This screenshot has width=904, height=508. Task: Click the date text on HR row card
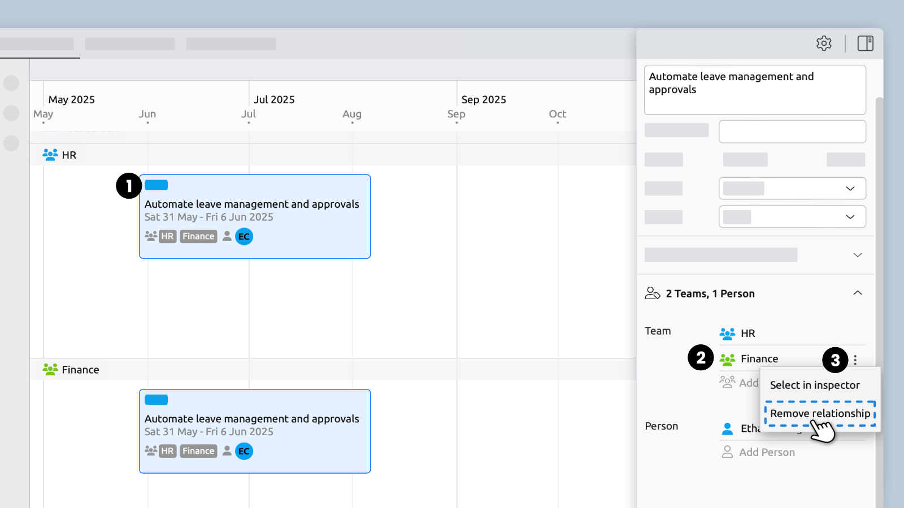[x=209, y=217]
